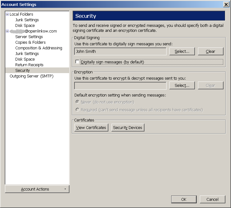Enable Digitally sign messages by default
Viewport: 231px width, 208px height.
(77, 62)
